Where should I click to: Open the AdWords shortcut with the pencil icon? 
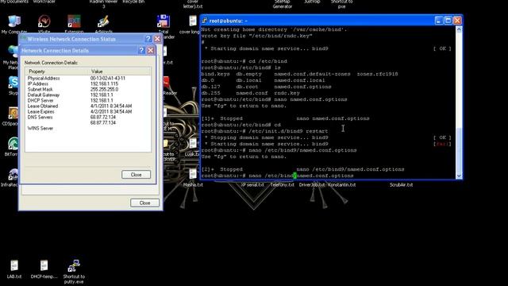pyautogui.click(x=103, y=21)
